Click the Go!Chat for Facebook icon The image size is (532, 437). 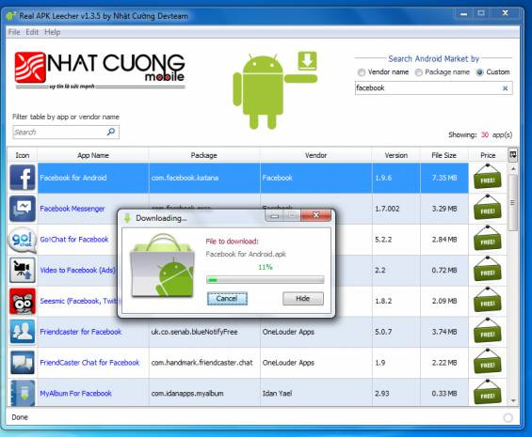tap(23, 240)
